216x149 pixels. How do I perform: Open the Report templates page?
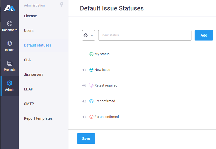tap(38, 118)
